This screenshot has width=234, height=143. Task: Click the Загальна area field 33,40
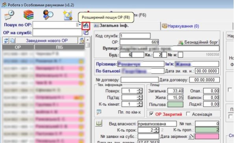(x=175, y=91)
